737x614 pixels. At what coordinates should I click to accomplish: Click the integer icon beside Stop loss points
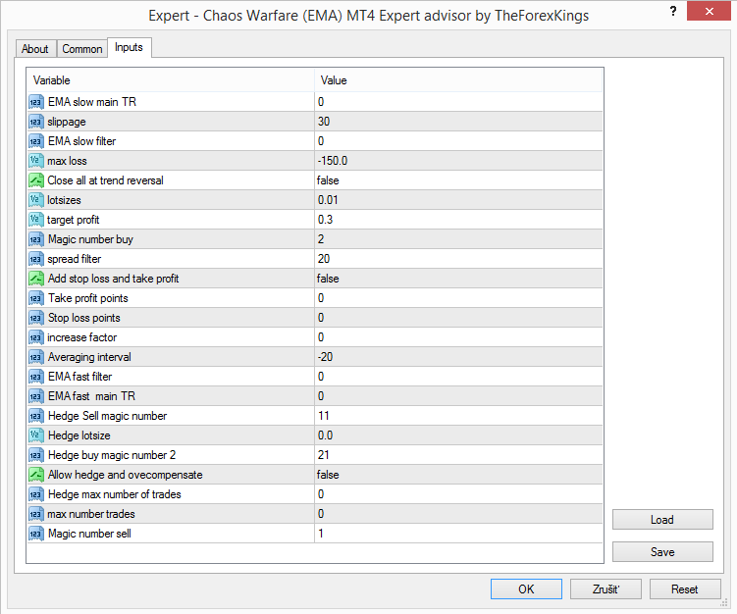click(x=36, y=318)
